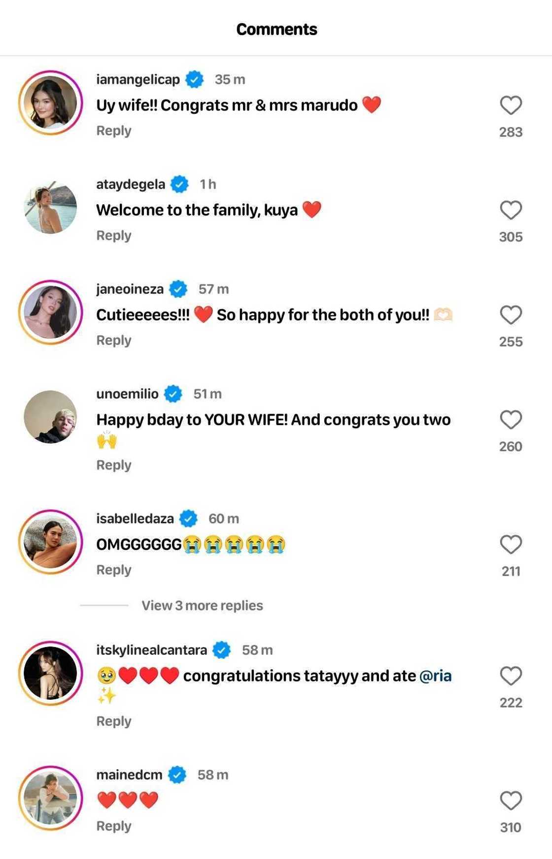This screenshot has width=552, height=859.
Task: Tap the heart beside itskylinealcantara's comment
Action: point(511,676)
